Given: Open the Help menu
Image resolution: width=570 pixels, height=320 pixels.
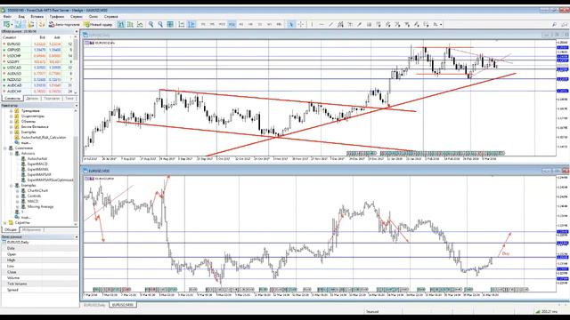Looking at the screenshot, I should pos(110,16).
